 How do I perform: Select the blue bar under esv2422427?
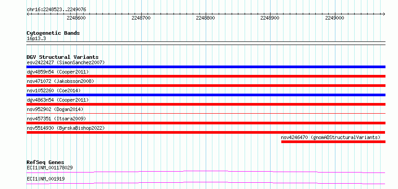tap(206, 67)
